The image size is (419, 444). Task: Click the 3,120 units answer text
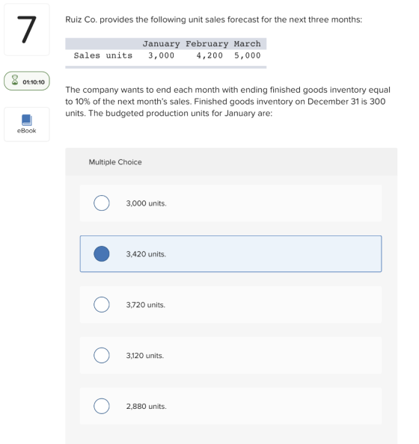[x=145, y=356]
